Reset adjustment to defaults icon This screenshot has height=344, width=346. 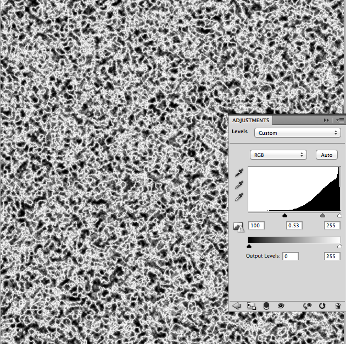pos(322,306)
